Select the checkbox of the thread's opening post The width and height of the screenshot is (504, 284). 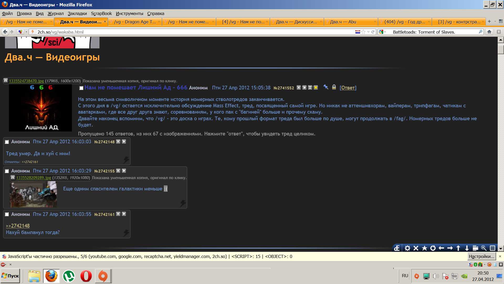[x=81, y=88]
